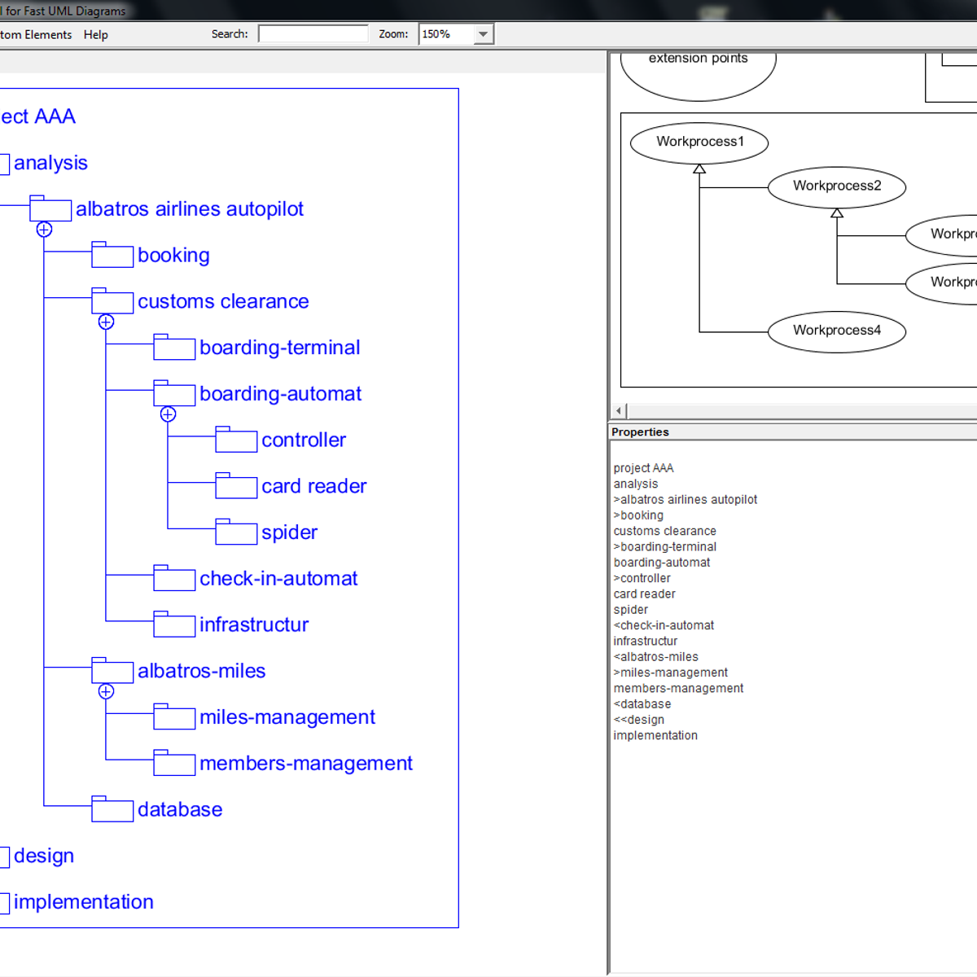Click the 'implementation' label in the diagram
The width and height of the screenshot is (977, 977).
point(83,902)
